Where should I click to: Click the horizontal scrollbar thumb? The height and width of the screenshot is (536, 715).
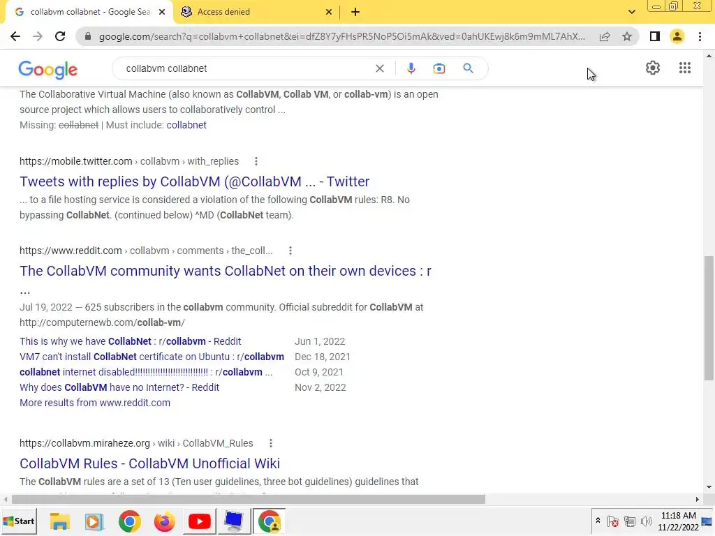pyautogui.click(x=249, y=500)
